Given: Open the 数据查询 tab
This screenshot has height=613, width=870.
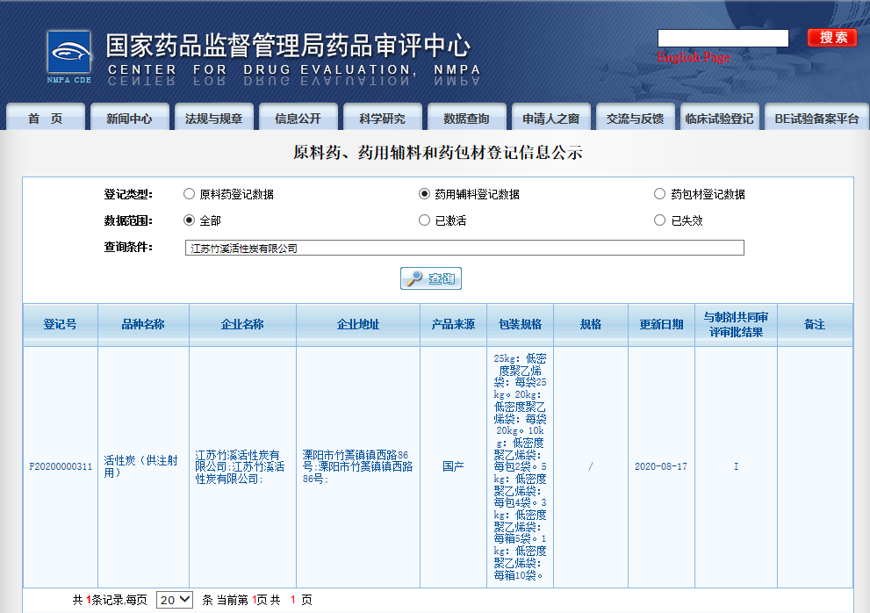Looking at the screenshot, I should (x=466, y=119).
